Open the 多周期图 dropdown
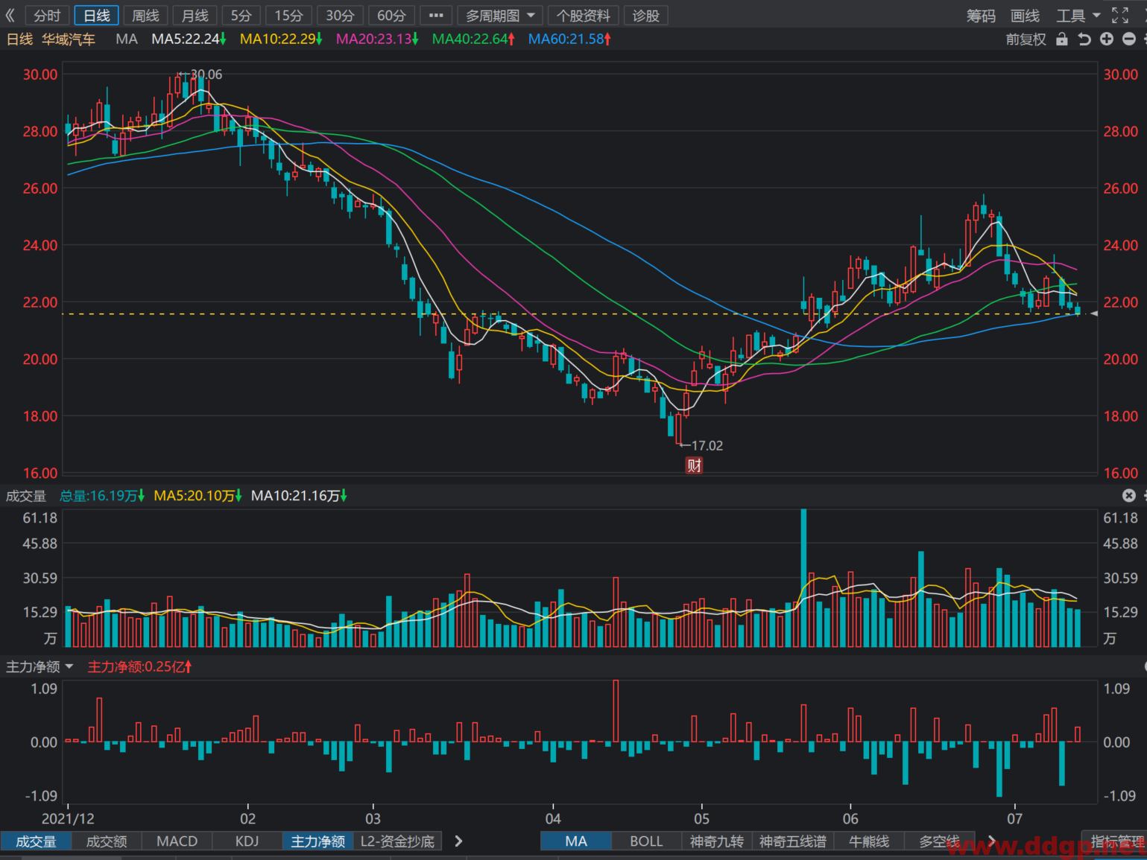 (500, 16)
